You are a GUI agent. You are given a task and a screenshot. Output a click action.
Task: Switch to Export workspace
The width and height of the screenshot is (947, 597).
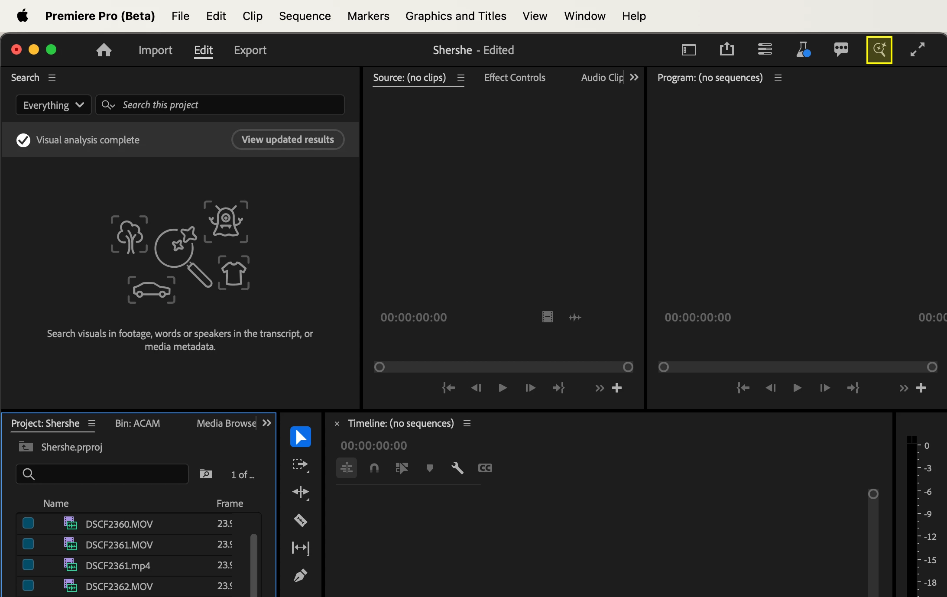point(250,50)
